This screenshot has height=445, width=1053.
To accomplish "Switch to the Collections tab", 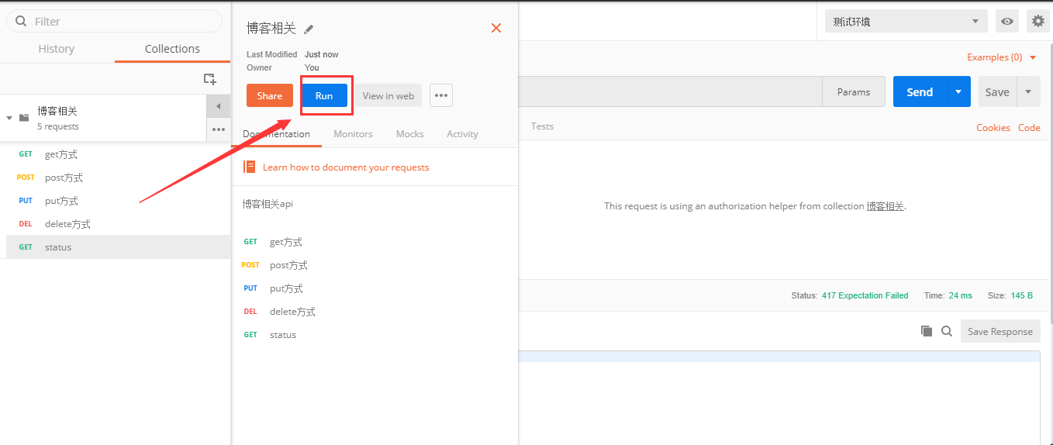I will [172, 48].
